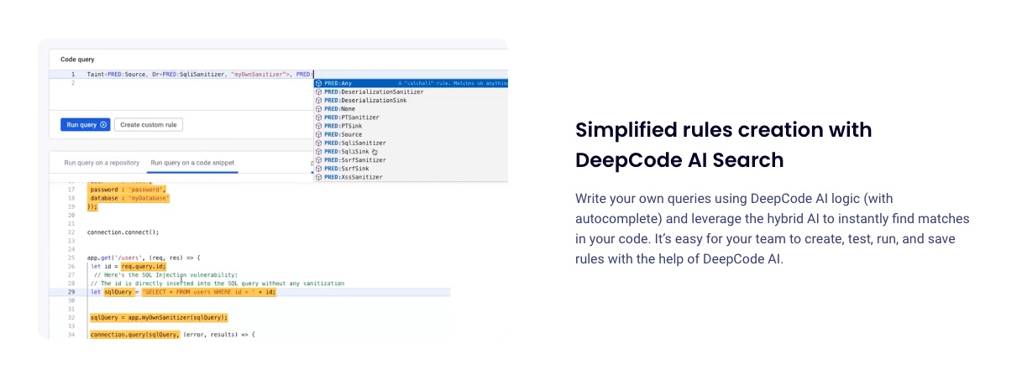Click the highlighted req.query.id; expression
Screen dimensions: 1022x375
pos(145,266)
